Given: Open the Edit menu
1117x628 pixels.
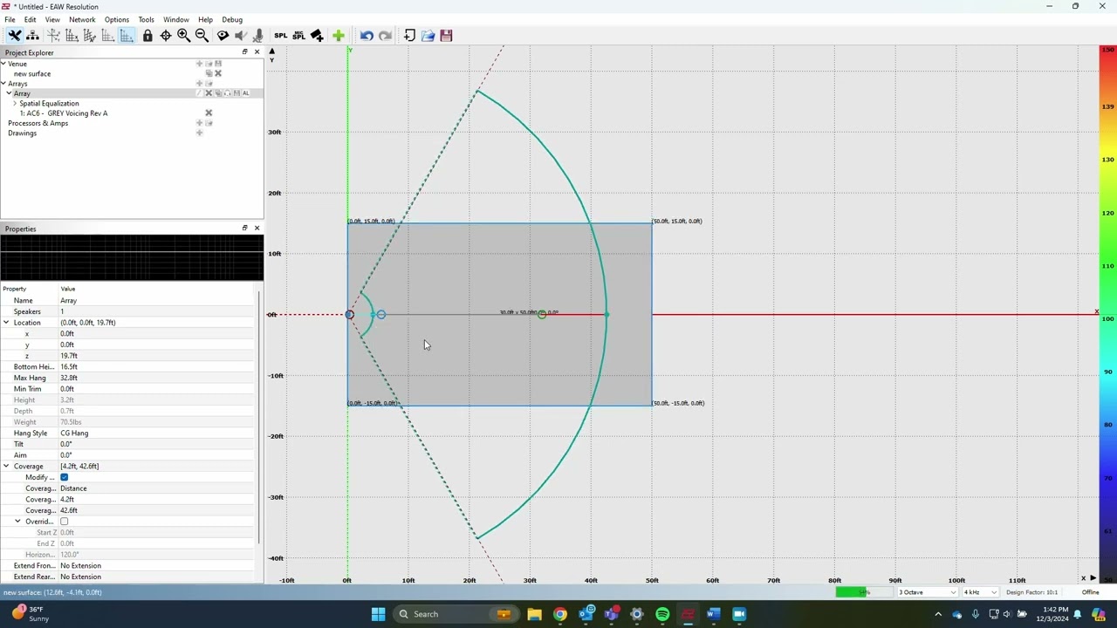Looking at the screenshot, I should click(30, 19).
